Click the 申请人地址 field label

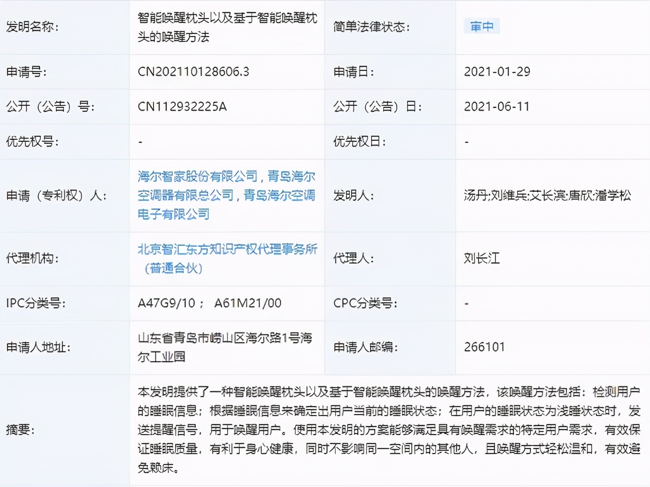[x=38, y=347]
